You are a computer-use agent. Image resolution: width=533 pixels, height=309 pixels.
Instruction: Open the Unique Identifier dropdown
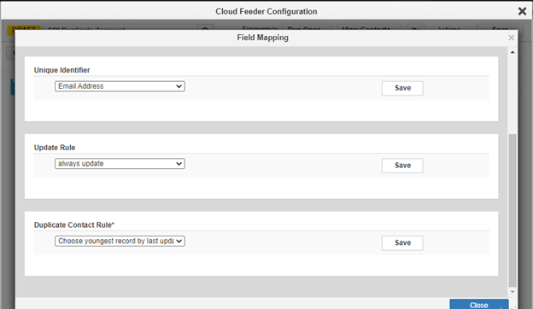120,86
